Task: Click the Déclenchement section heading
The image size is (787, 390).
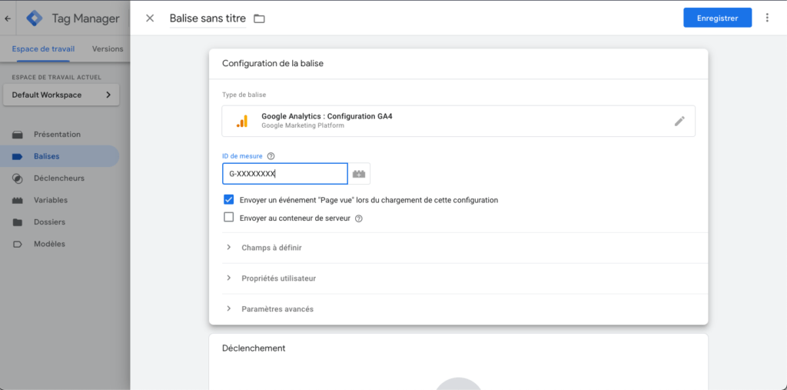Action: click(x=254, y=348)
